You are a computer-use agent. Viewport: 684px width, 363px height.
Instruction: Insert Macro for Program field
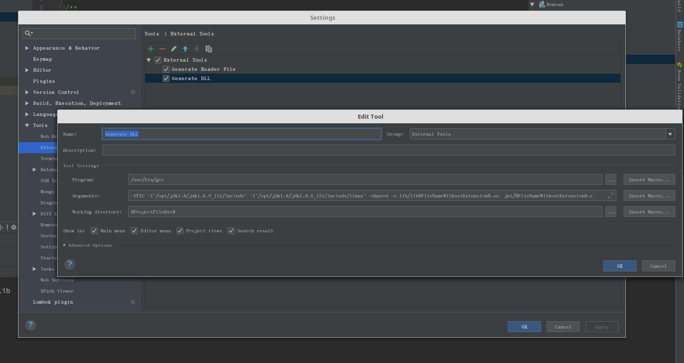[x=649, y=179]
